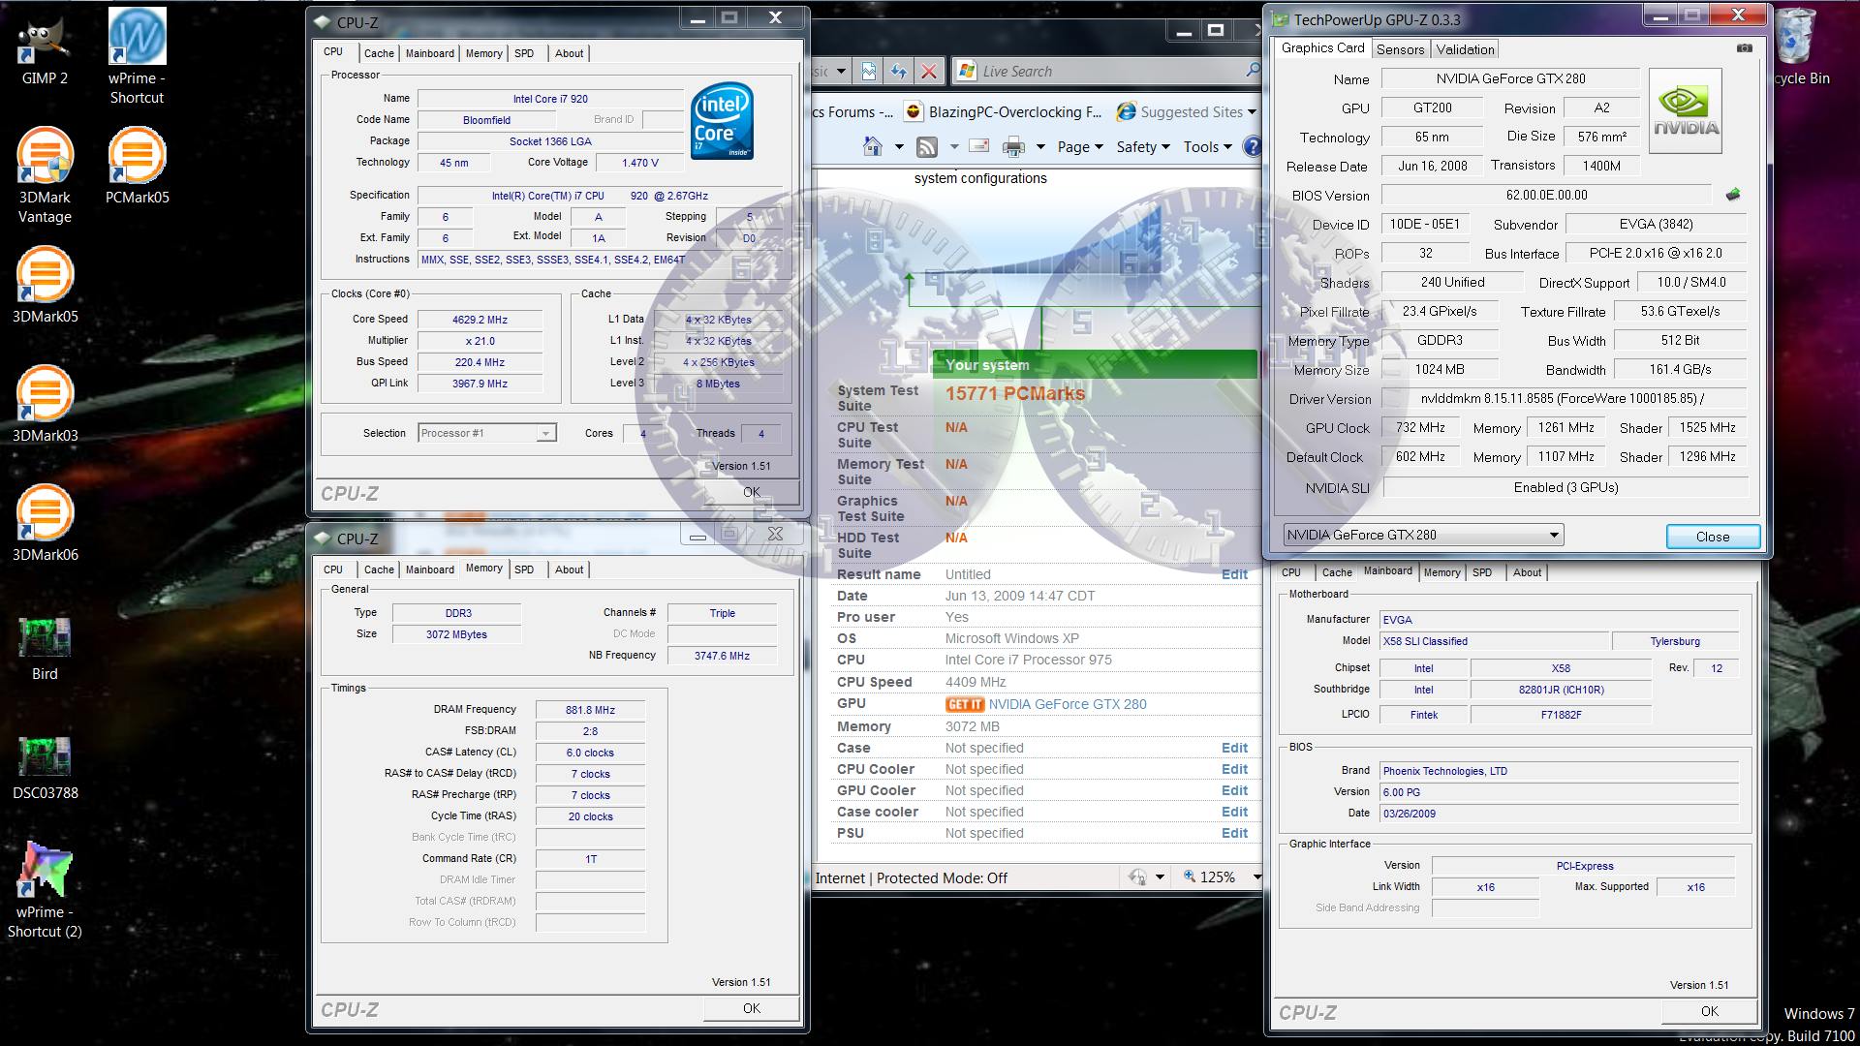The width and height of the screenshot is (1860, 1046).
Task: Click the Live Search magnifier icon
Action: coord(1252,70)
